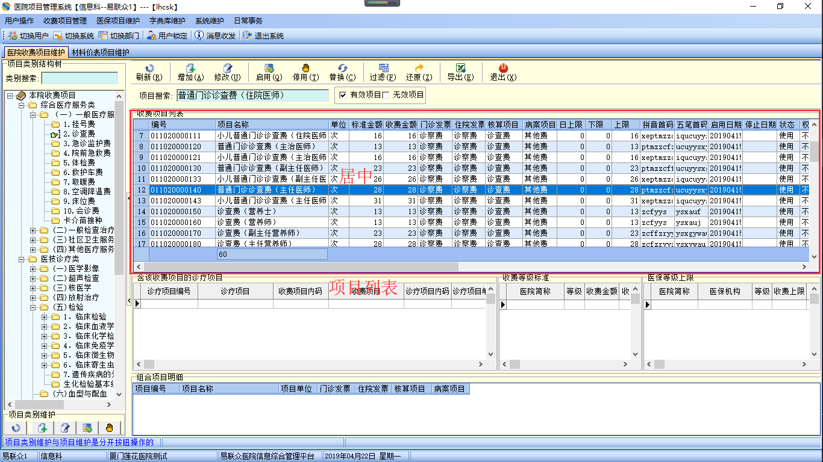Click the 日上限 column header

(571, 125)
